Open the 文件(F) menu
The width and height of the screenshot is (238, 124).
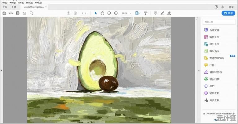pyautogui.click(x=4, y=2)
